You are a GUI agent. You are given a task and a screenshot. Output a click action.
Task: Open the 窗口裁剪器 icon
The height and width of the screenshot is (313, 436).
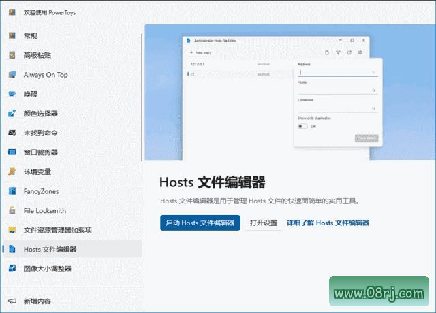[x=12, y=152]
